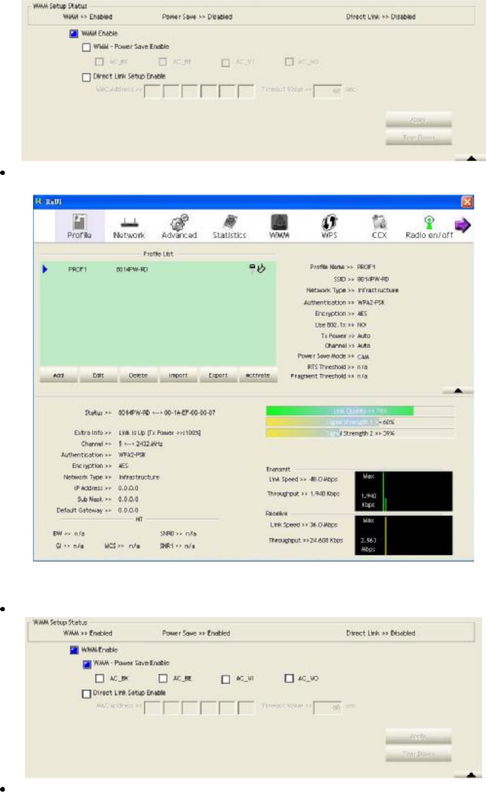Viewport: 486px width, 792px height.
Task: Click the Signal Strength 1 bar
Action: 361,422
